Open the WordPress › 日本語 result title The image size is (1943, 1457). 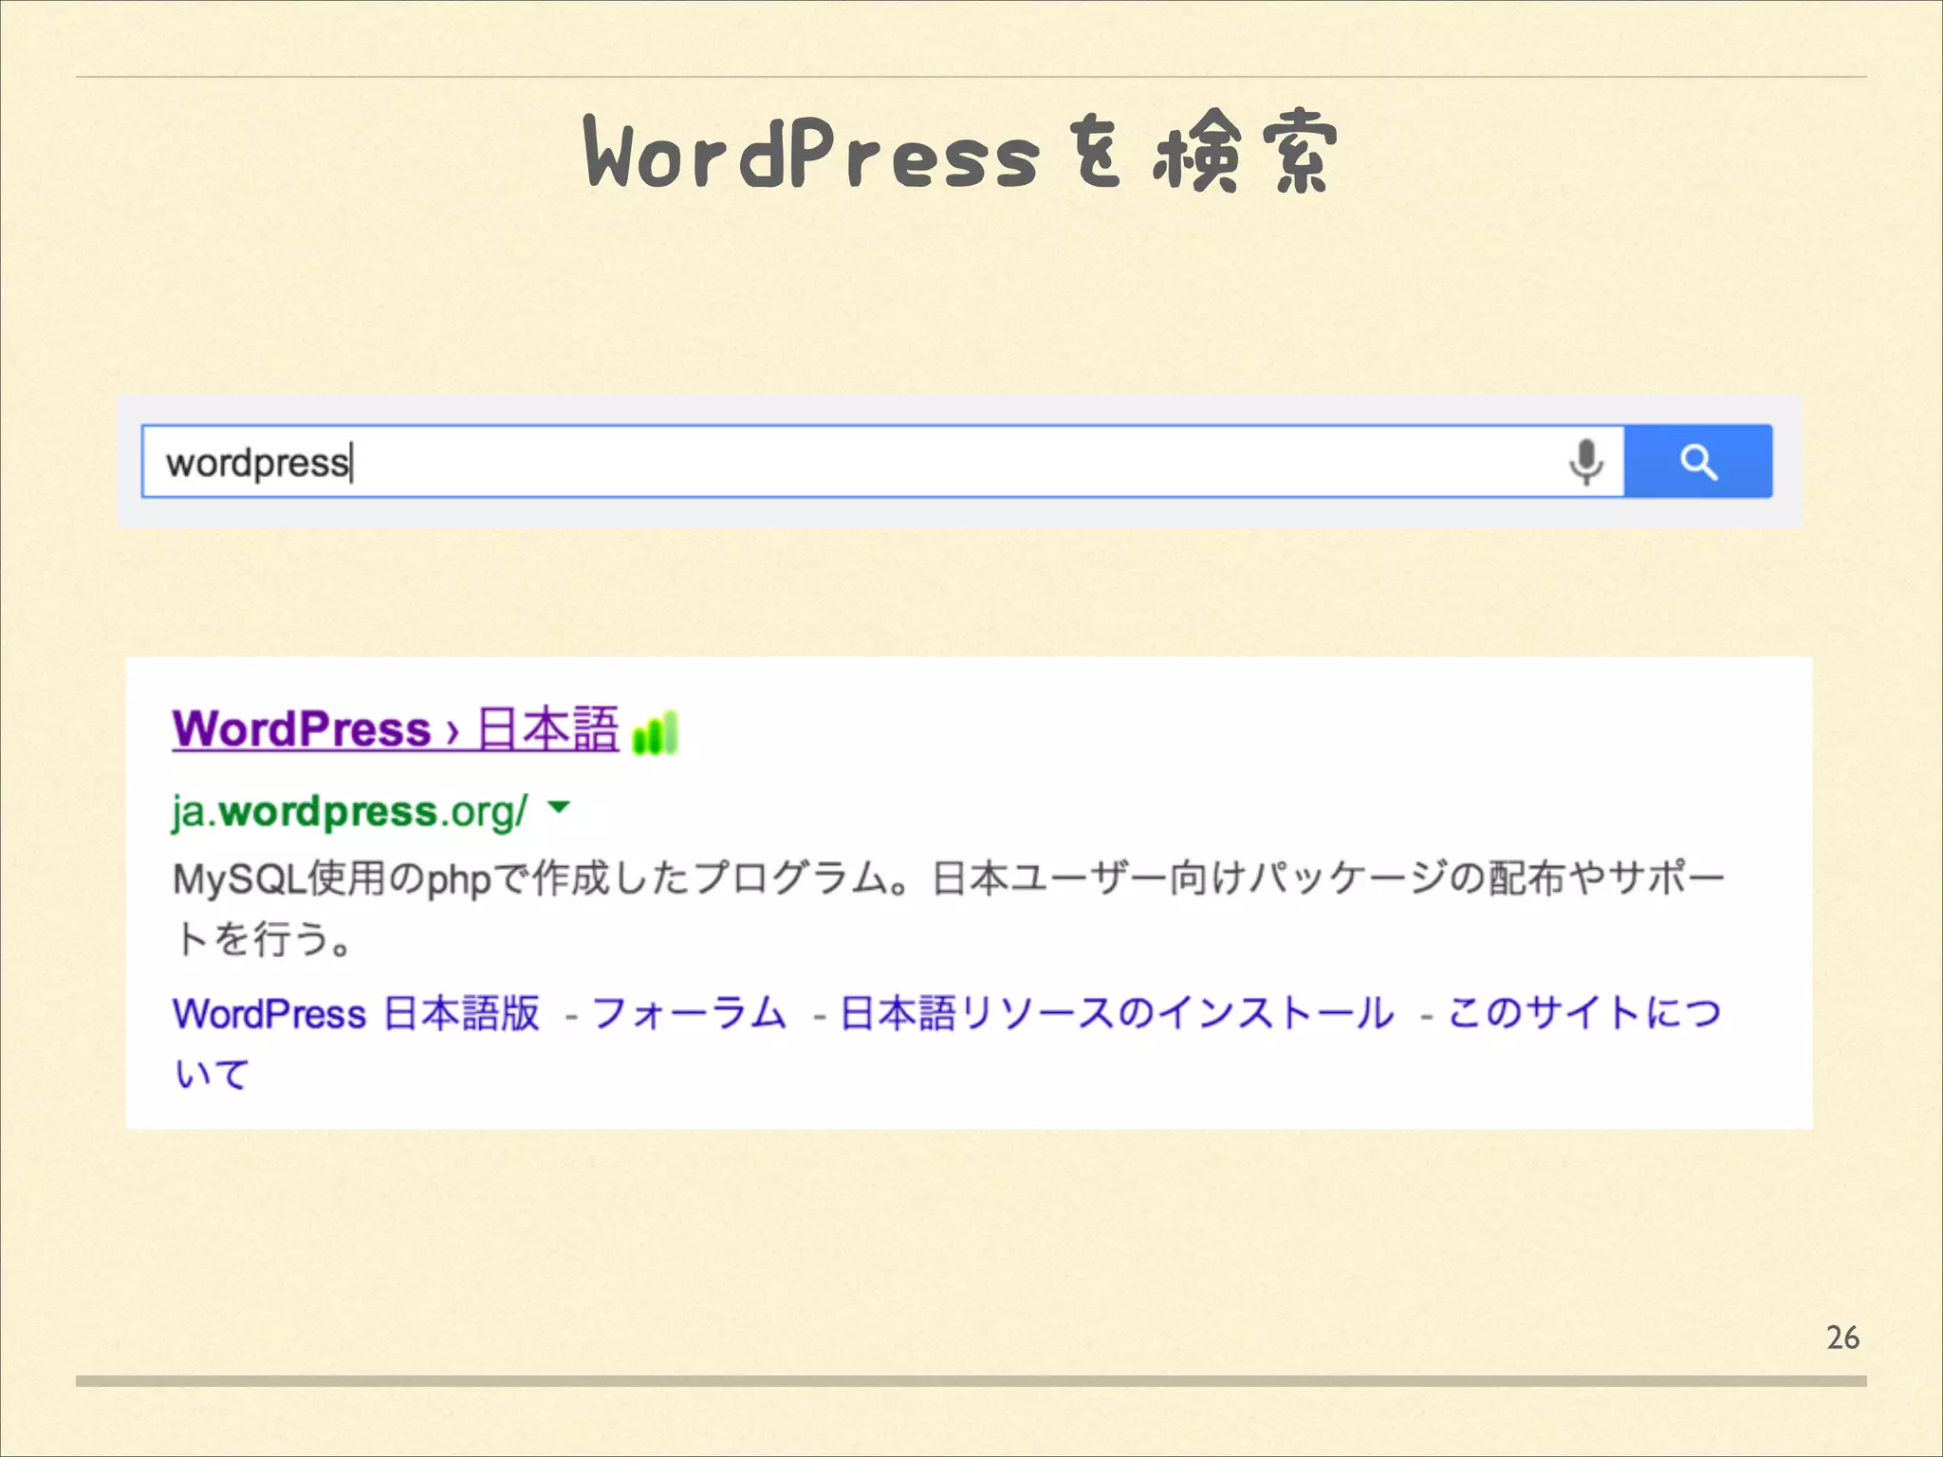point(396,729)
